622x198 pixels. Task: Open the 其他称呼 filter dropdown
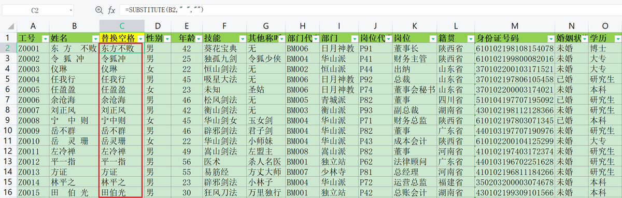[281, 39]
